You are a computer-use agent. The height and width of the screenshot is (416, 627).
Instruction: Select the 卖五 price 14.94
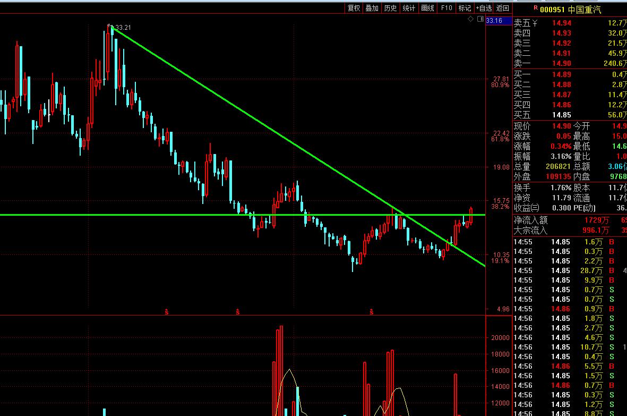coord(561,23)
